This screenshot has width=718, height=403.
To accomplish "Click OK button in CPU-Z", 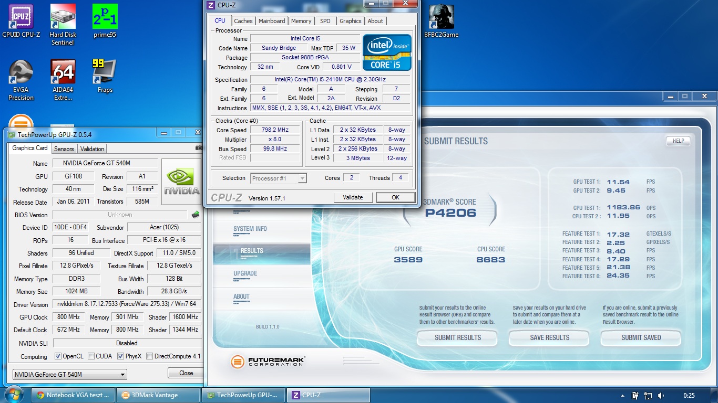I will coord(395,197).
